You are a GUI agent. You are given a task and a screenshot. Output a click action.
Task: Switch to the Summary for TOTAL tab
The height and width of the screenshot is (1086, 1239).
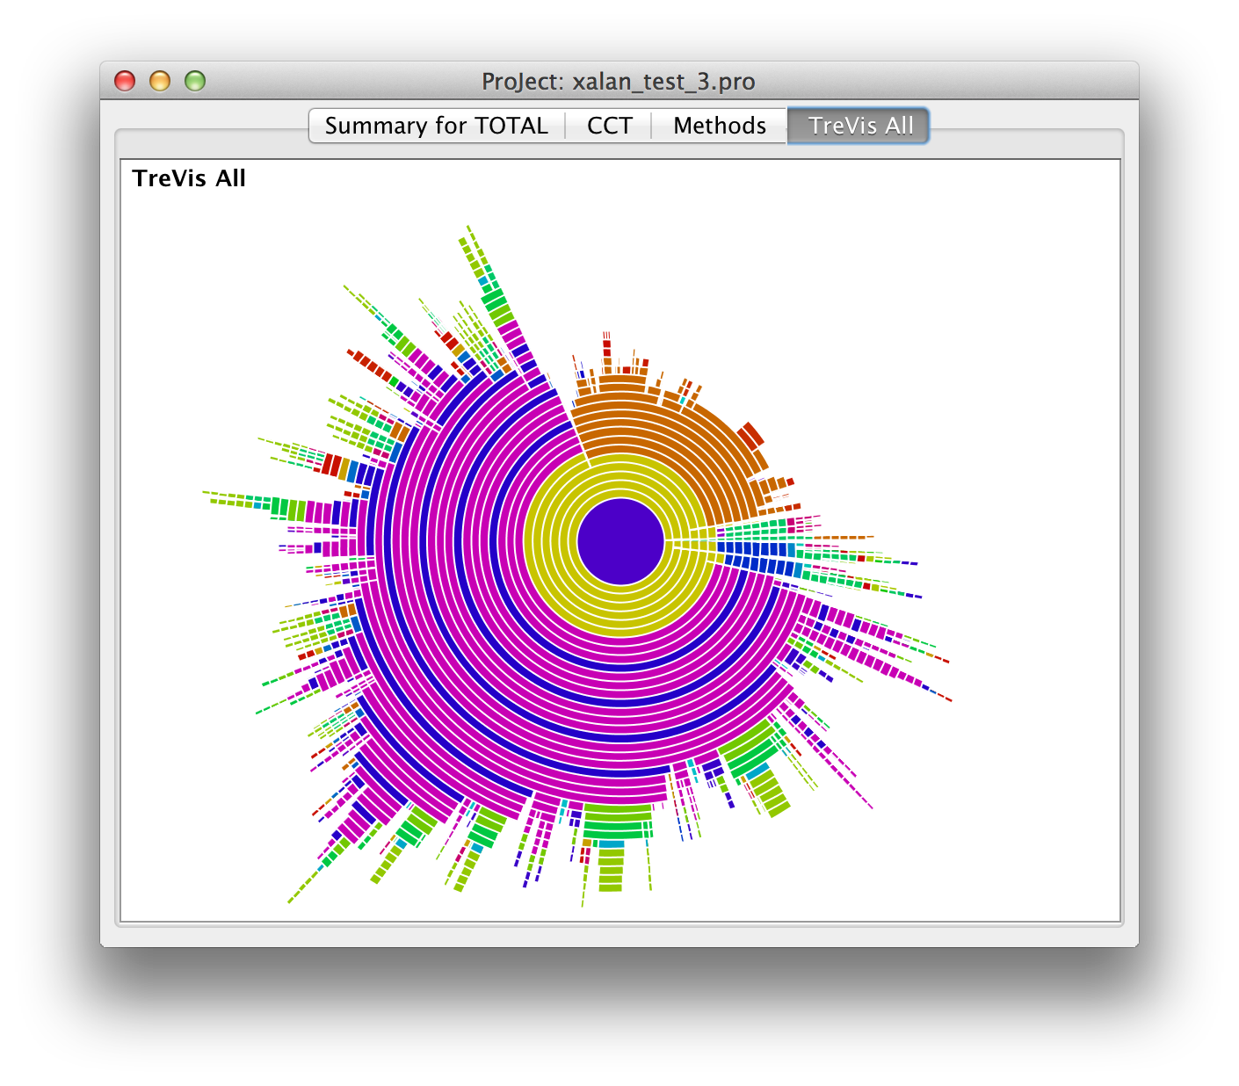[436, 126]
